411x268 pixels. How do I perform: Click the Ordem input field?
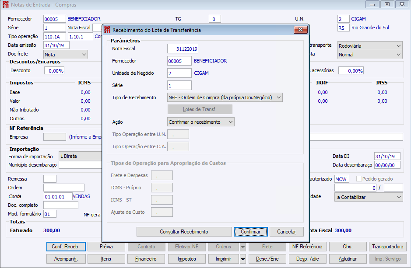point(64,188)
